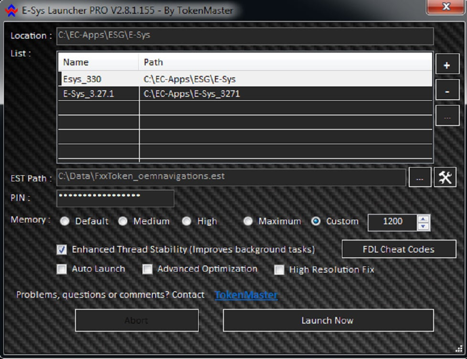Open the FDL Cheat Codes panel
The height and width of the screenshot is (359, 467).
pyautogui.click(x=399, y=249)
